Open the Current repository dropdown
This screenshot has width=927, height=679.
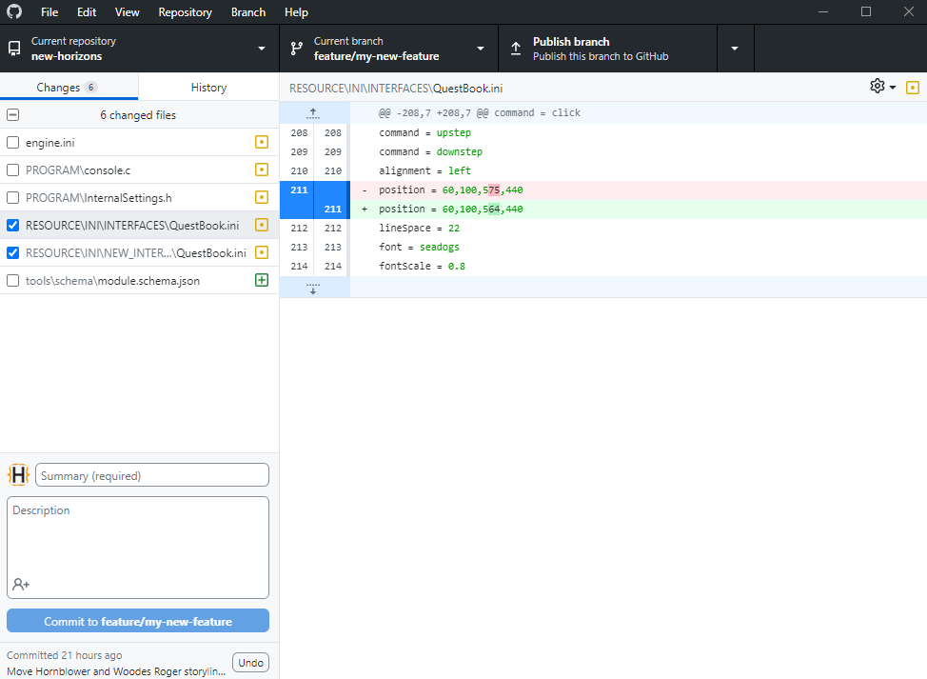coord(140,49)
